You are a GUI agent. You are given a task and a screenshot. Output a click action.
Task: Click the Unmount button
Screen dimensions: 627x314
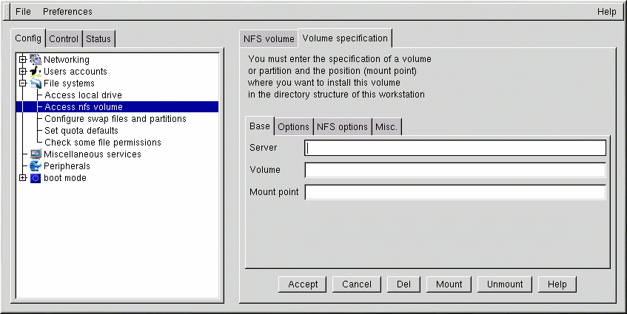[504, 284]
